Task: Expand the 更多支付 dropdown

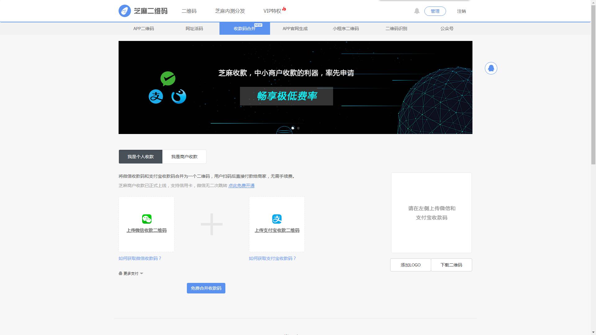Action: click(131, 274)
